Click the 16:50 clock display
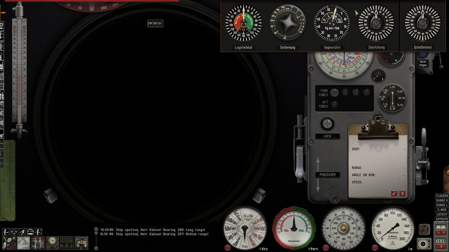This screenshot has width=449, height=252. coord(441,241)
